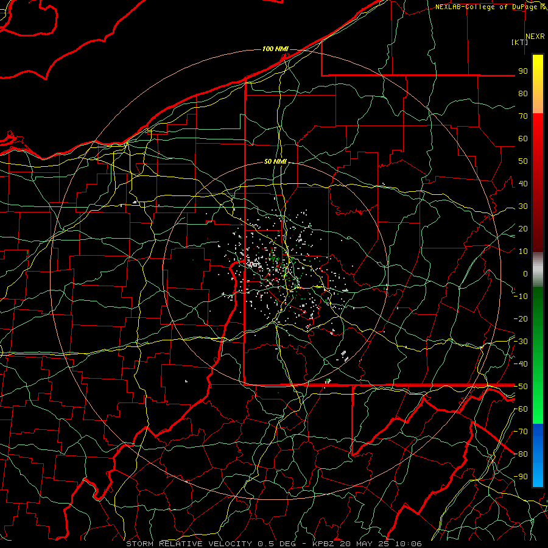Click the 60 value on velocity scale
This screenshot has width=548, height=548.
[x=523, y=138]
